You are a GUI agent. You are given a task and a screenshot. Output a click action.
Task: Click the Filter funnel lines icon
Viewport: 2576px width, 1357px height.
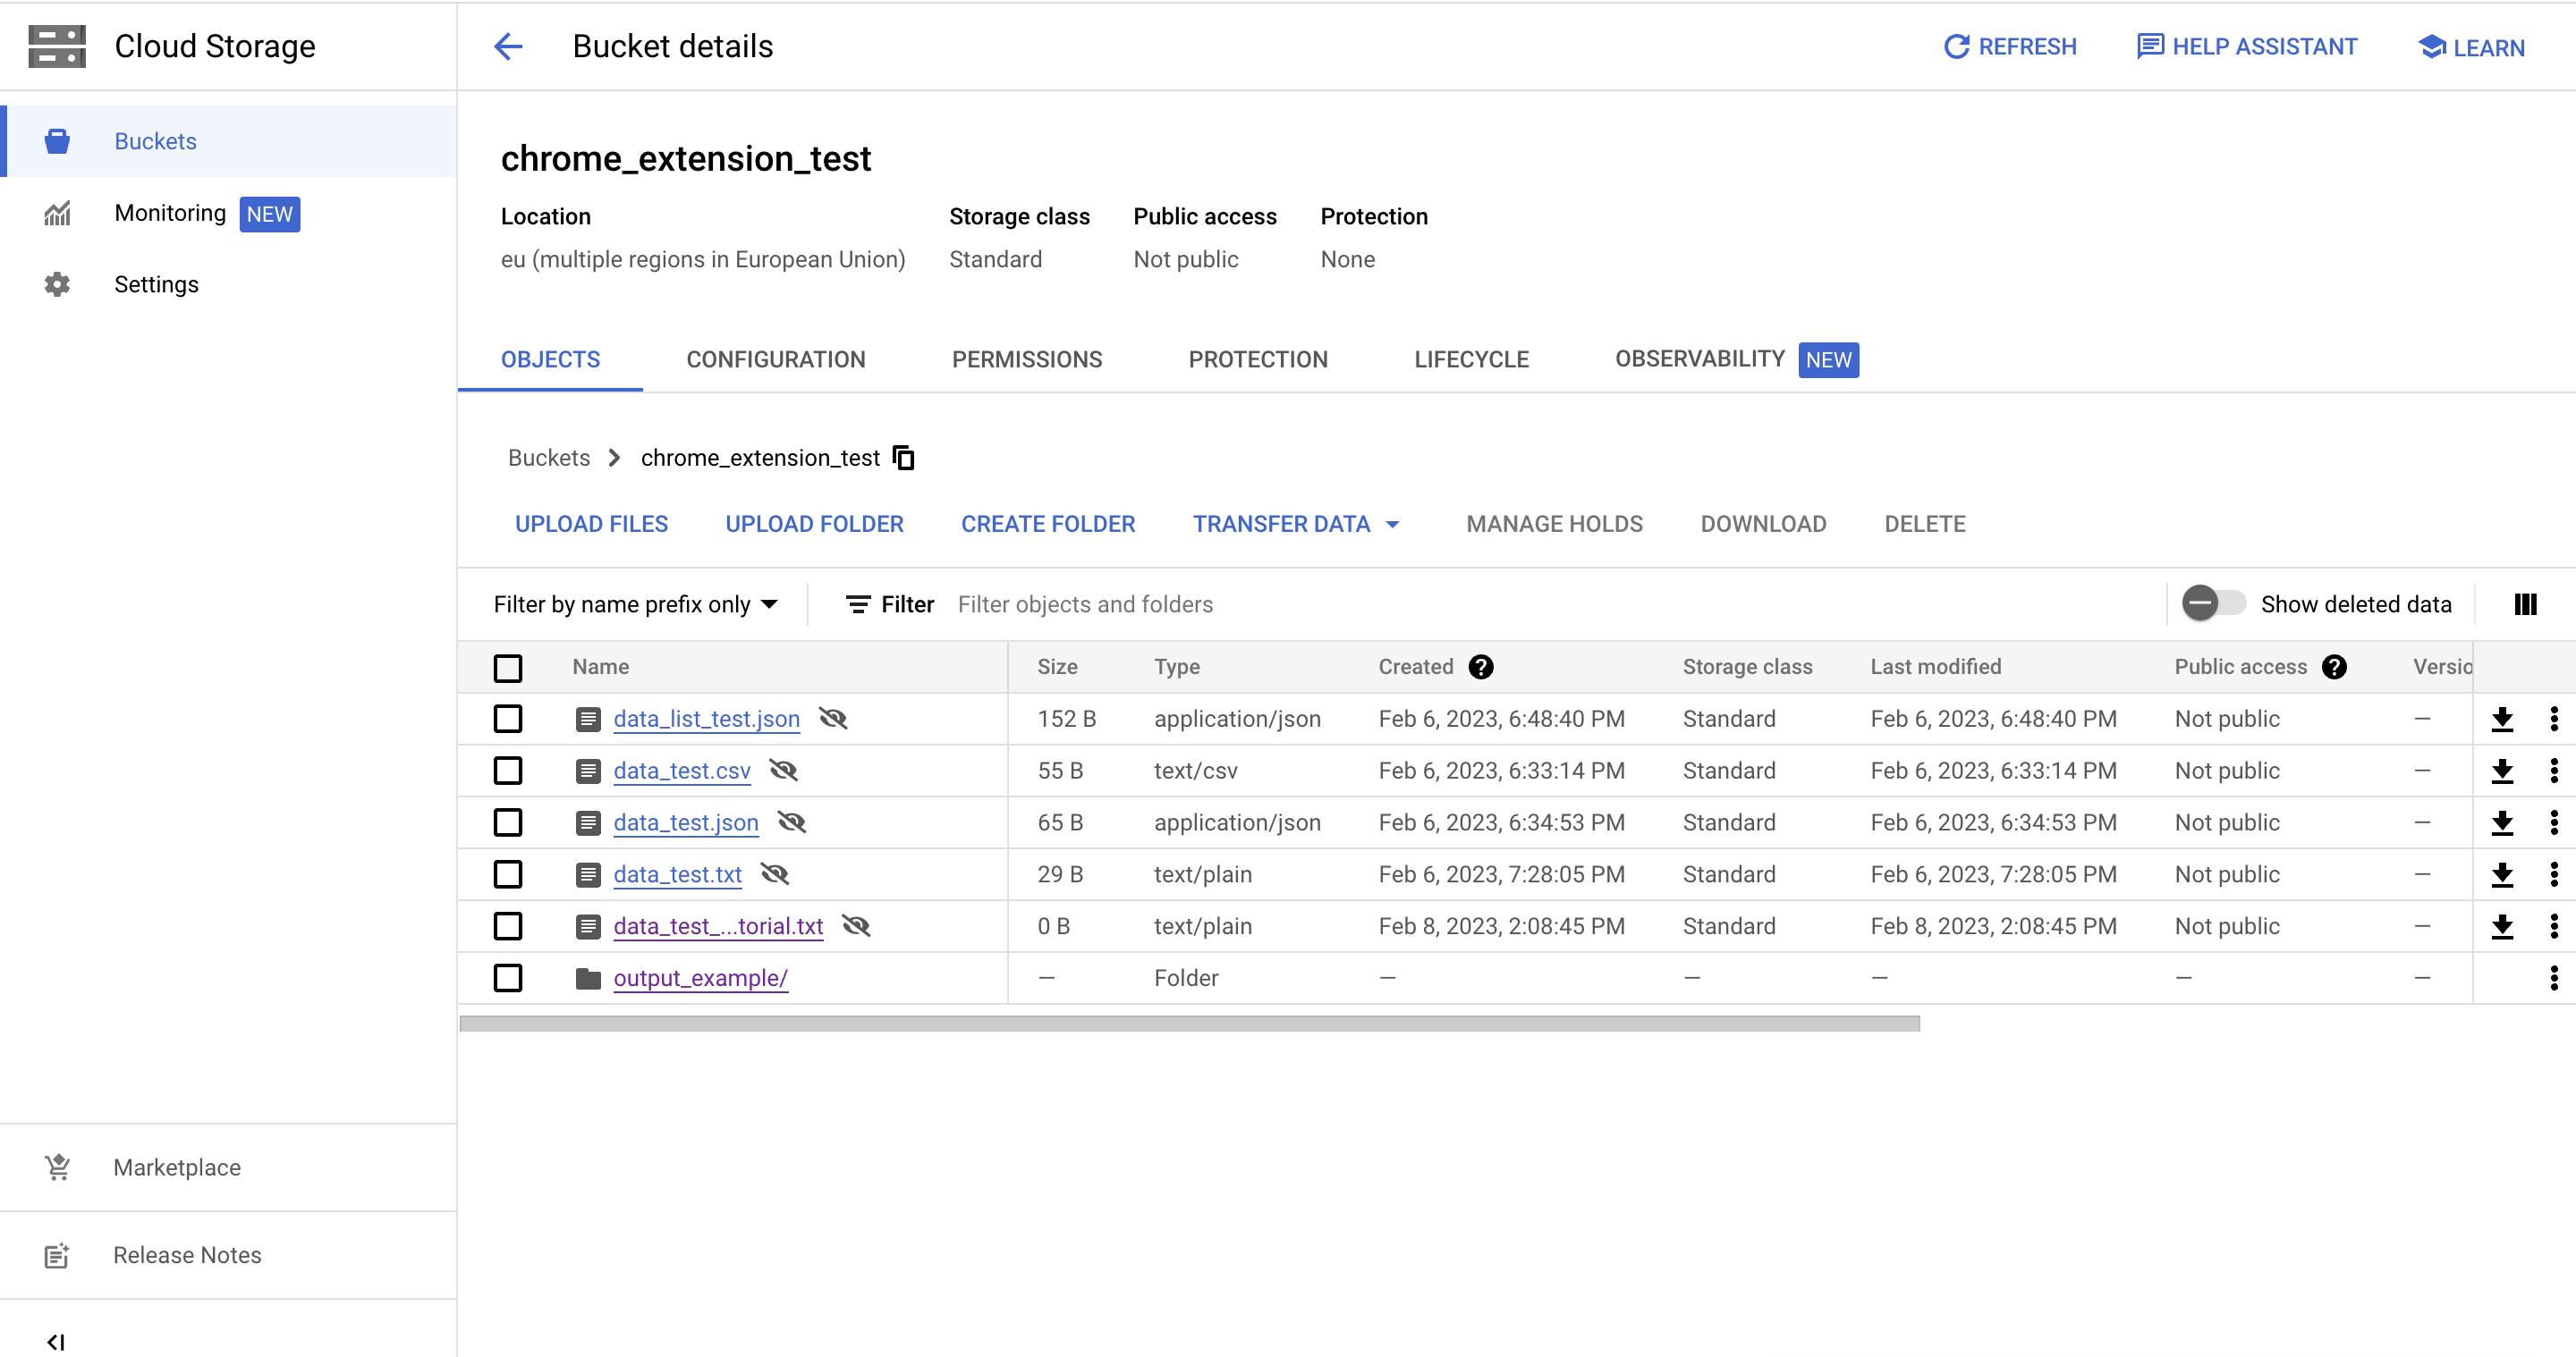(x=858, y=604)
